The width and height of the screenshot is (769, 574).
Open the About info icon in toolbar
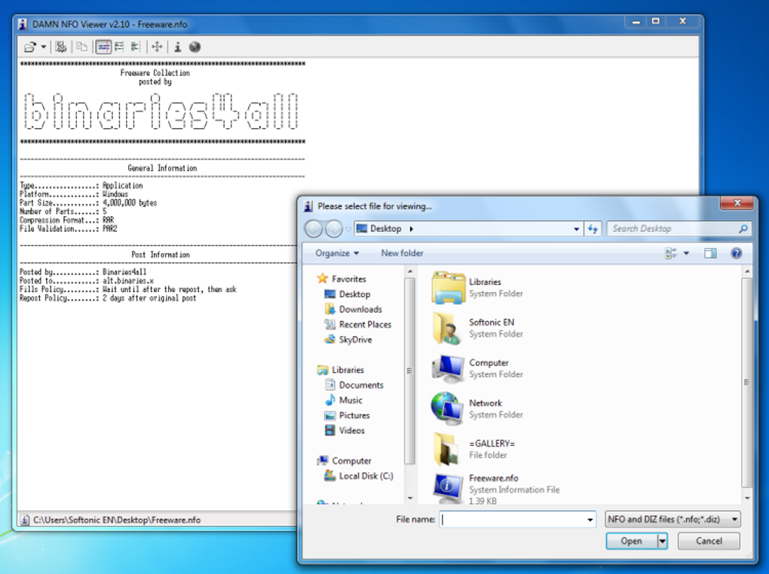(x=177, y=47)
